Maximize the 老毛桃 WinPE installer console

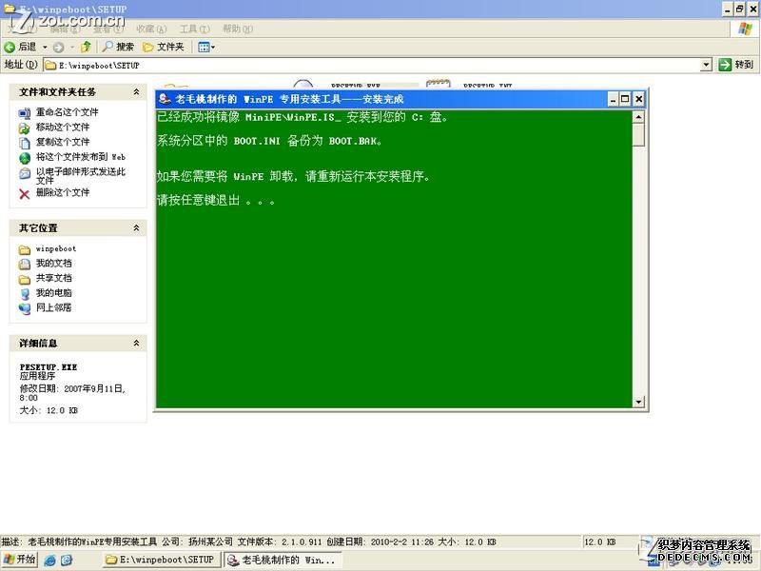click(x=625, y=100)
